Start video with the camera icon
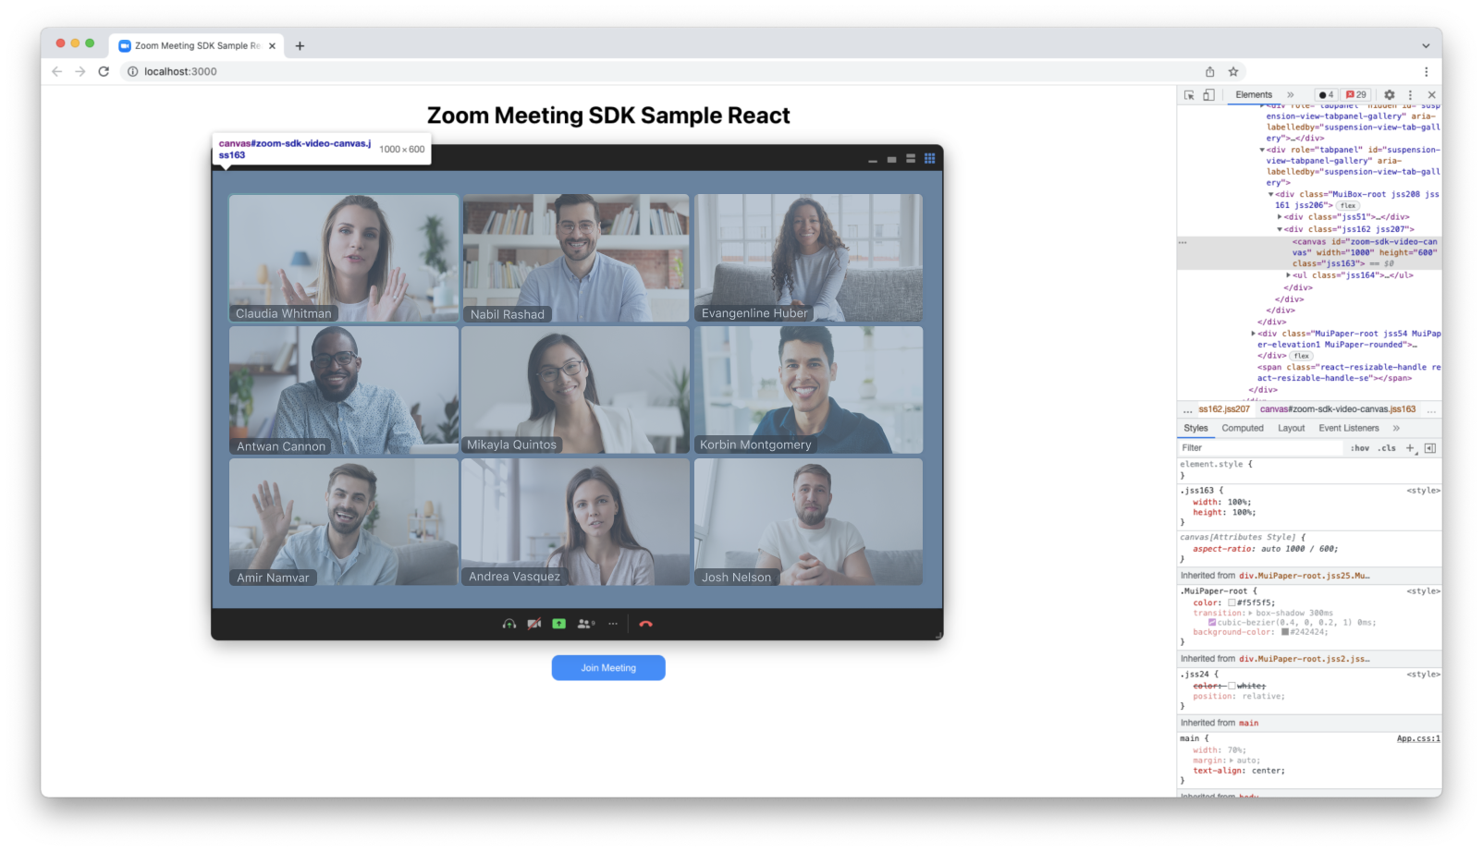The width and height of the screenshot is (1483, 852). pos(533,624)
